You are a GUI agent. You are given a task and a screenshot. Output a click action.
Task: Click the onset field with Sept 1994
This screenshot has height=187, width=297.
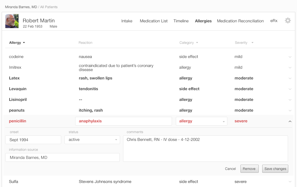tap(33, 140)
